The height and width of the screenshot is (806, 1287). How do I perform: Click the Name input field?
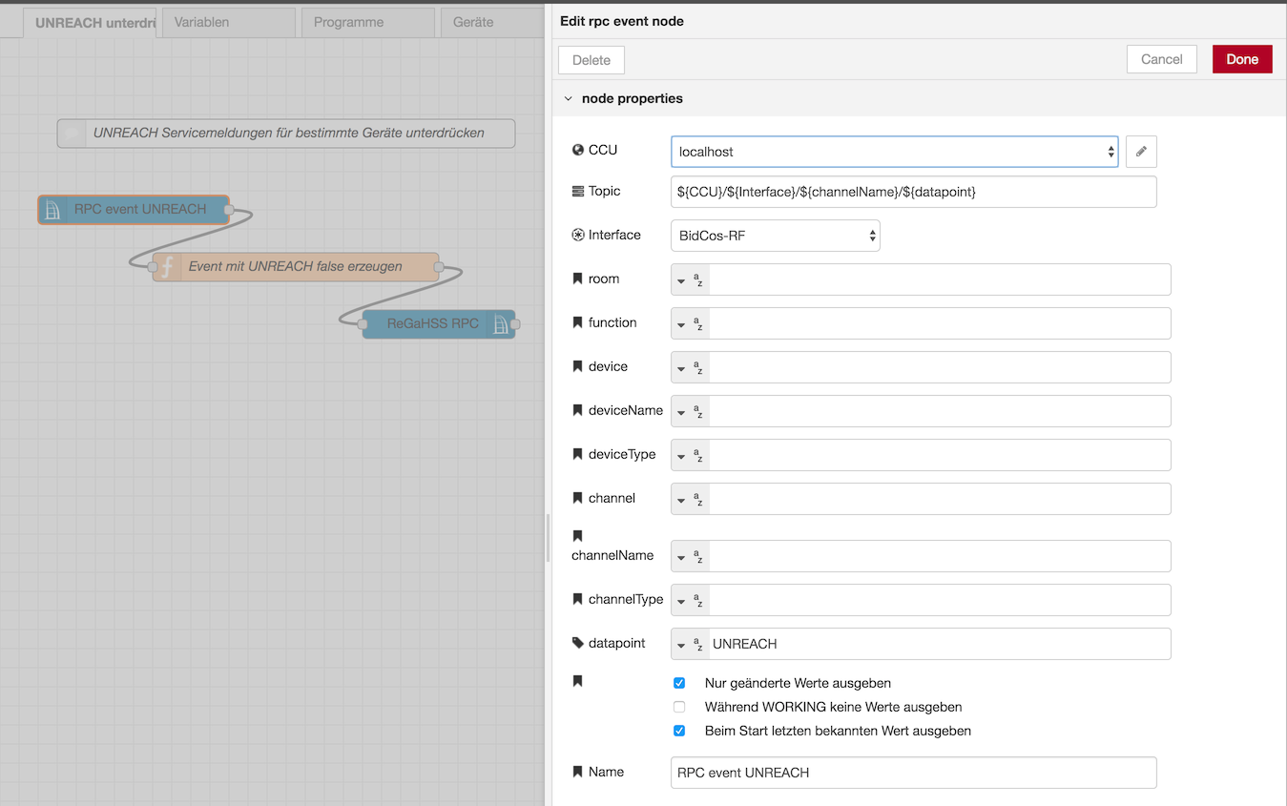click(x=914, y=773)
